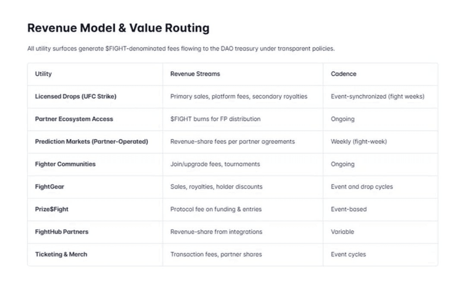Viewport: 466px width, 285px height.
Task: Click the FightGear utility cell
Action: (50, 187)
